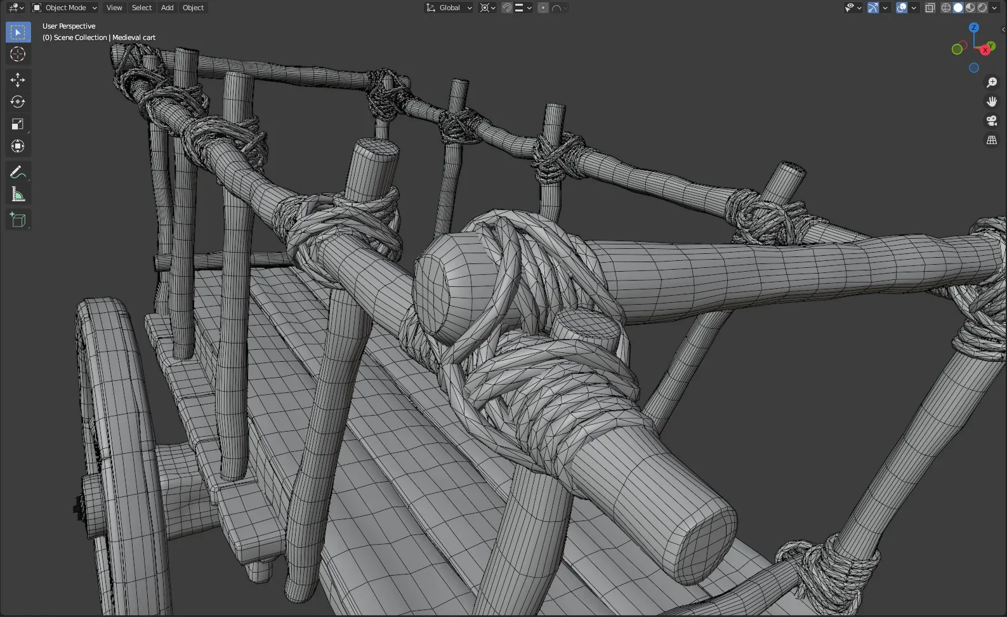This screenshot has height=617, width=1007.
Task: Choose the Move tool
Action: click(18, 79)
